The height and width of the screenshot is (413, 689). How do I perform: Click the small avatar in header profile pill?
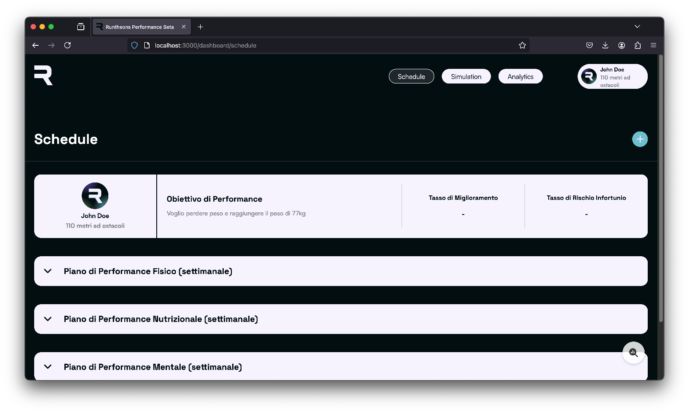(589, 76)
